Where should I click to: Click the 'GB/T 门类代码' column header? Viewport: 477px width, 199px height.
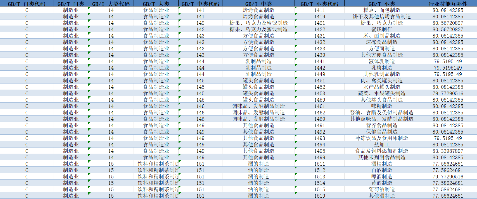27,4
